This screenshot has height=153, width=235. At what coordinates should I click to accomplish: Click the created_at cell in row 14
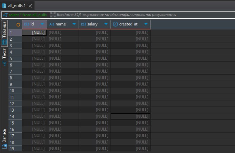[x=131, y=116]
